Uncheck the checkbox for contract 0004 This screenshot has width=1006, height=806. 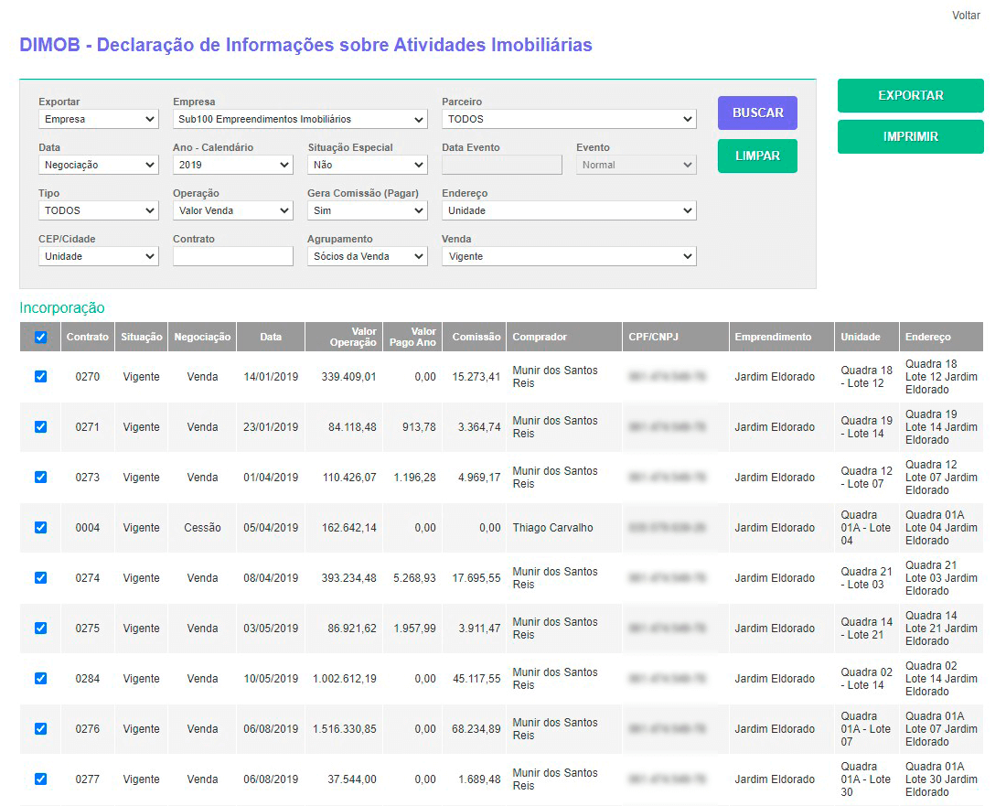point(40,527)
